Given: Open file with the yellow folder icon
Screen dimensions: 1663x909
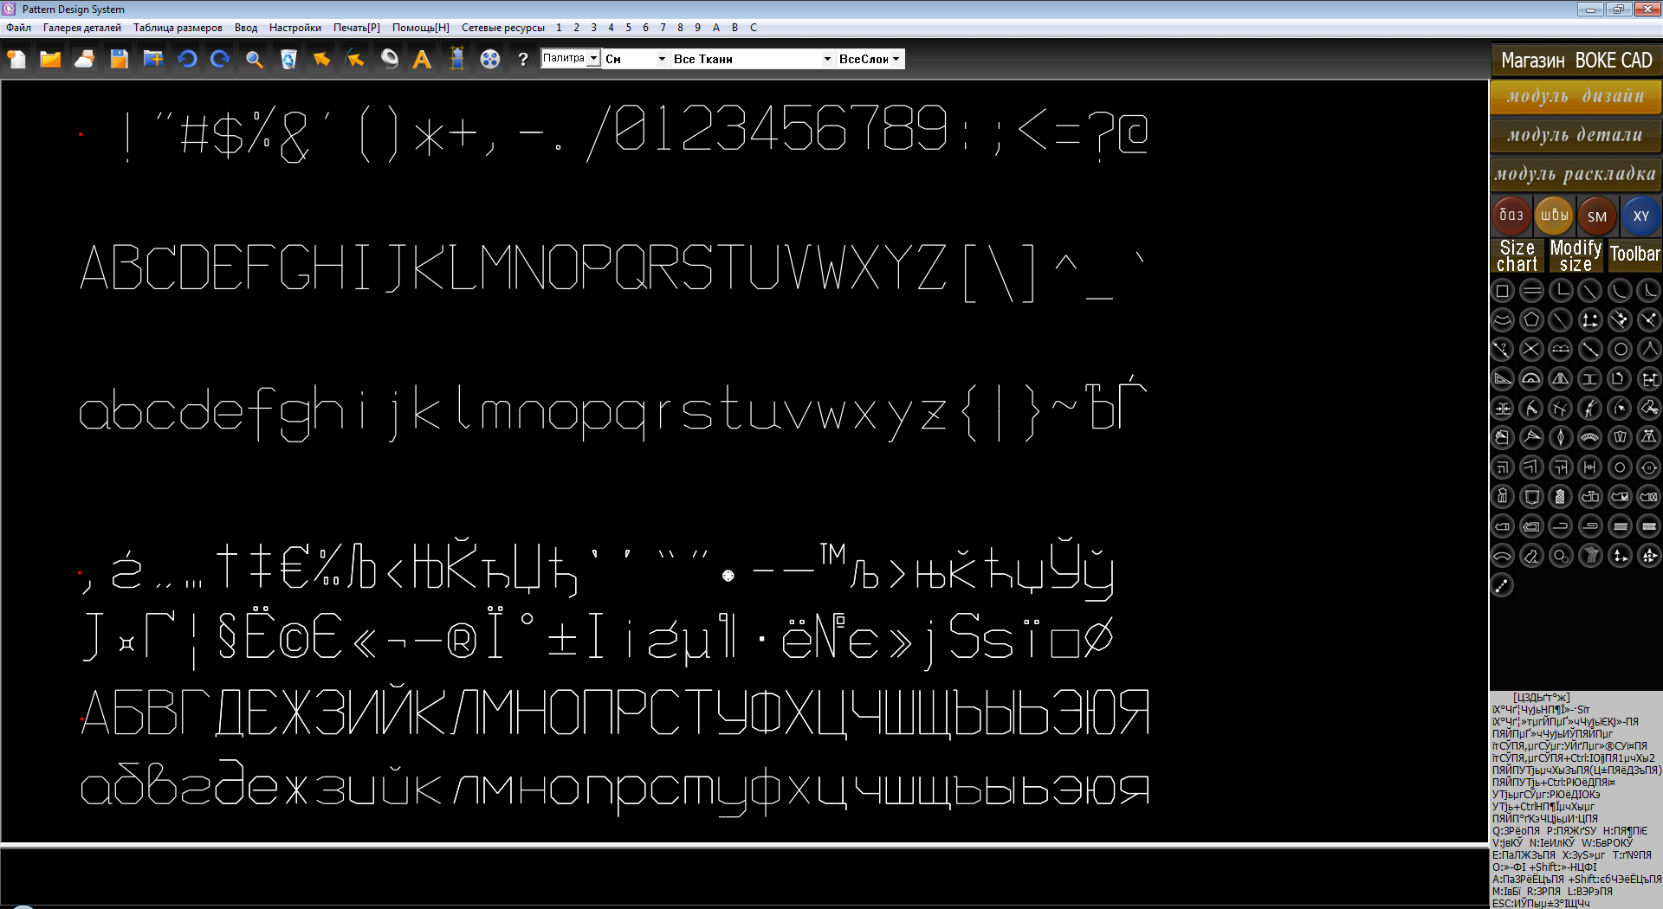Looking at the screenshot, I should coord(50,59).
